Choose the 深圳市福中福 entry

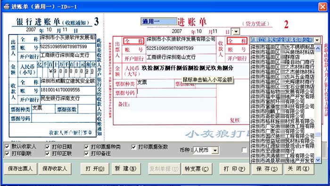tap(282, 96)
